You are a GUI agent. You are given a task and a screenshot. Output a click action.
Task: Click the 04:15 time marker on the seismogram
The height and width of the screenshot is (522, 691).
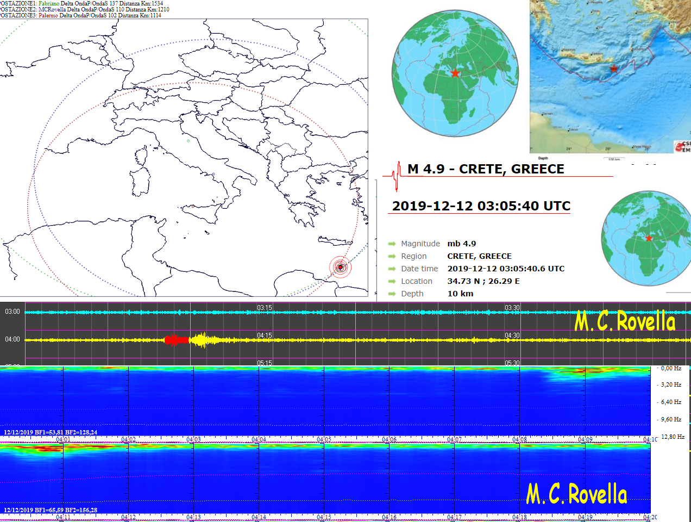(265, 335)
